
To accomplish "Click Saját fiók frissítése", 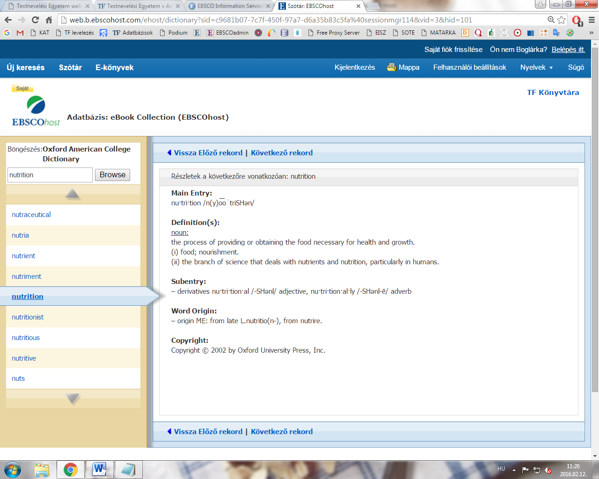I will point(453,50).
